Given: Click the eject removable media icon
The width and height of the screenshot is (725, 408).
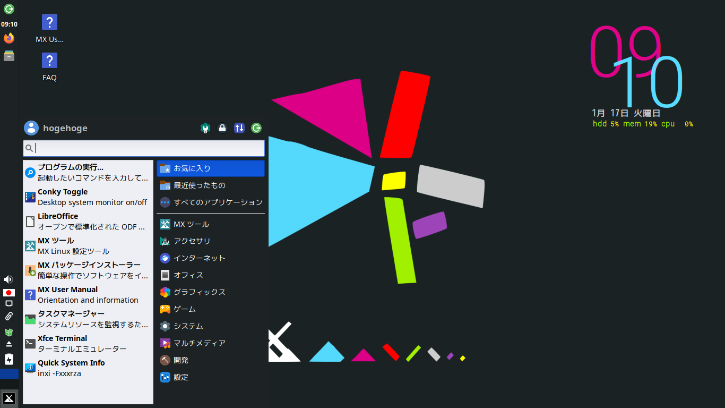Looking at the screenshot, I should 9,344.
